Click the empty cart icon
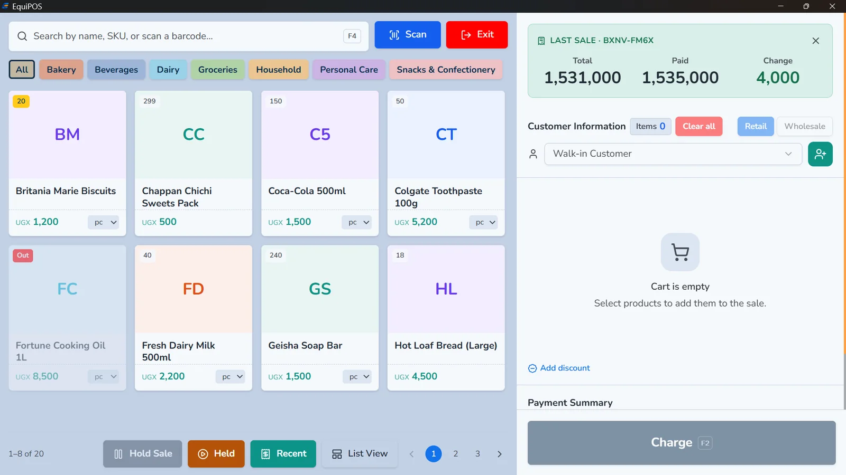 pos(680,252)
